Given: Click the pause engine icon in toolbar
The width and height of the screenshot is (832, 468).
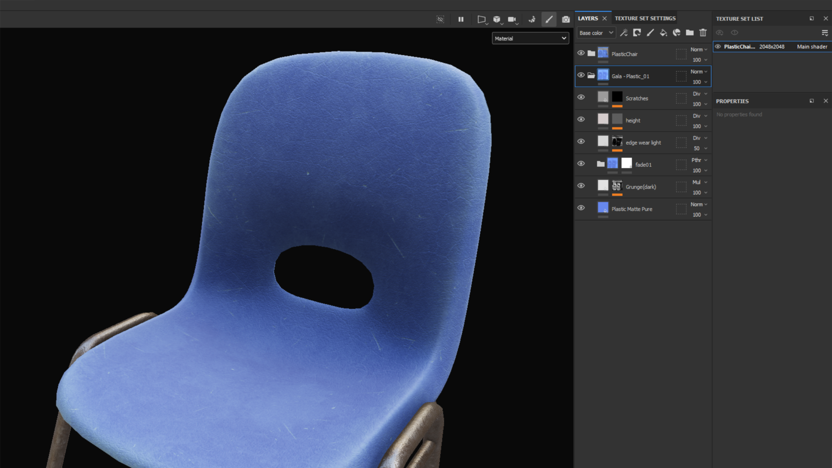Looking at the screenshot, I should pyautogui.click(x=461, y=19).
